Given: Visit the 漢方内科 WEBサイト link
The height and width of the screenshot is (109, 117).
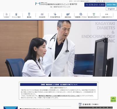Looking at the screenshot, I should (x=94, y=15).
